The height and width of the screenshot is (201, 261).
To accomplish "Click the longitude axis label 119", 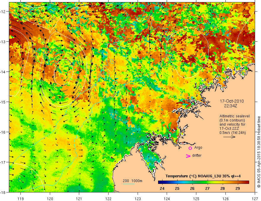I will tap(21, 199).
